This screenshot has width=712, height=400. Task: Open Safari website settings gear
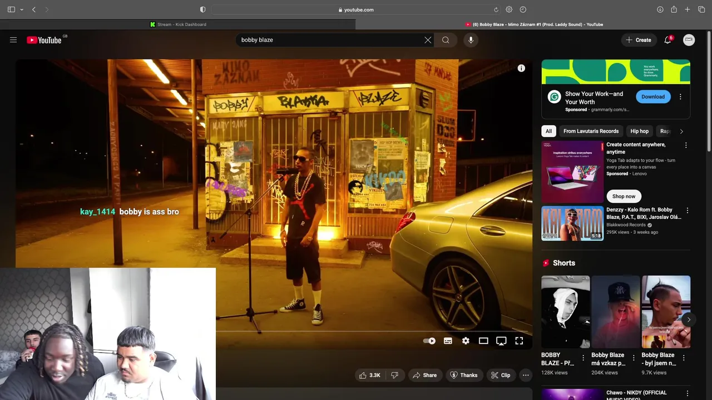pyautogui.click(x=509, y=9)
